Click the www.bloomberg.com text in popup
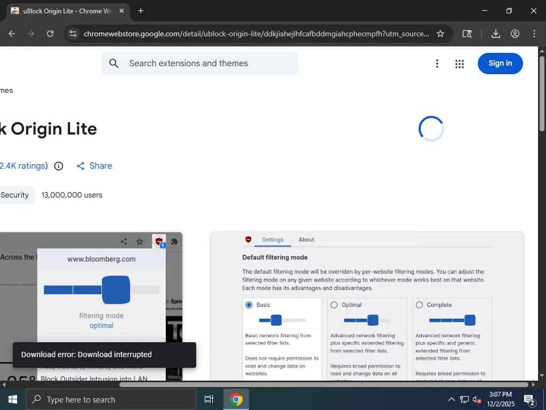The width and height of the screenshot is (546, 410). (101, 259)
